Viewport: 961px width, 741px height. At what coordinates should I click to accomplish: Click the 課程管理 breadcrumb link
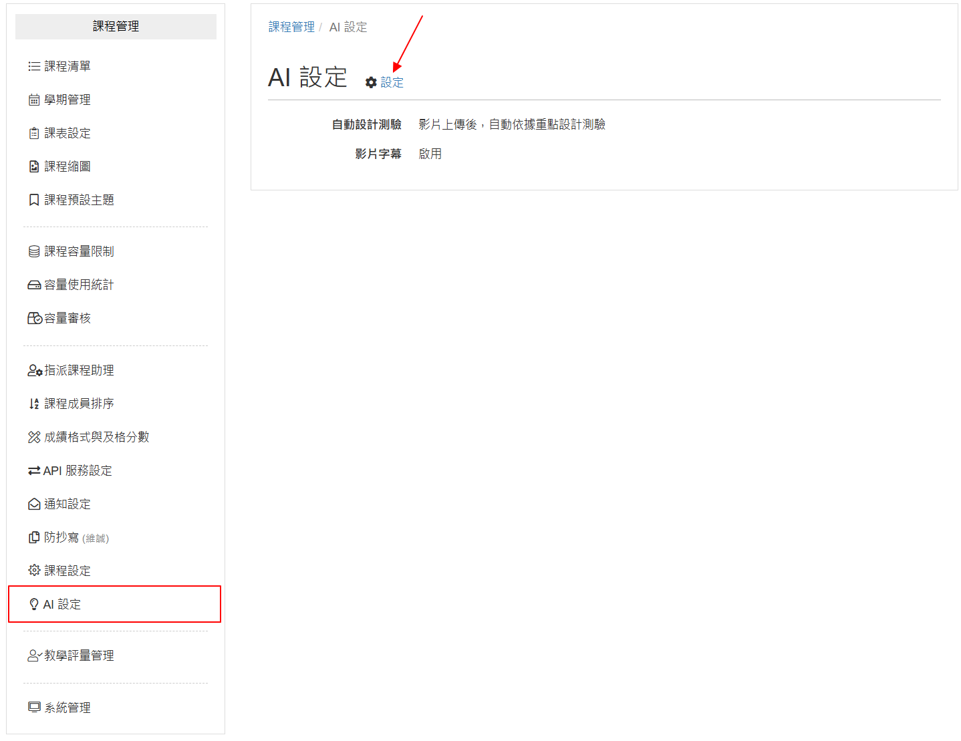point(291,27)
